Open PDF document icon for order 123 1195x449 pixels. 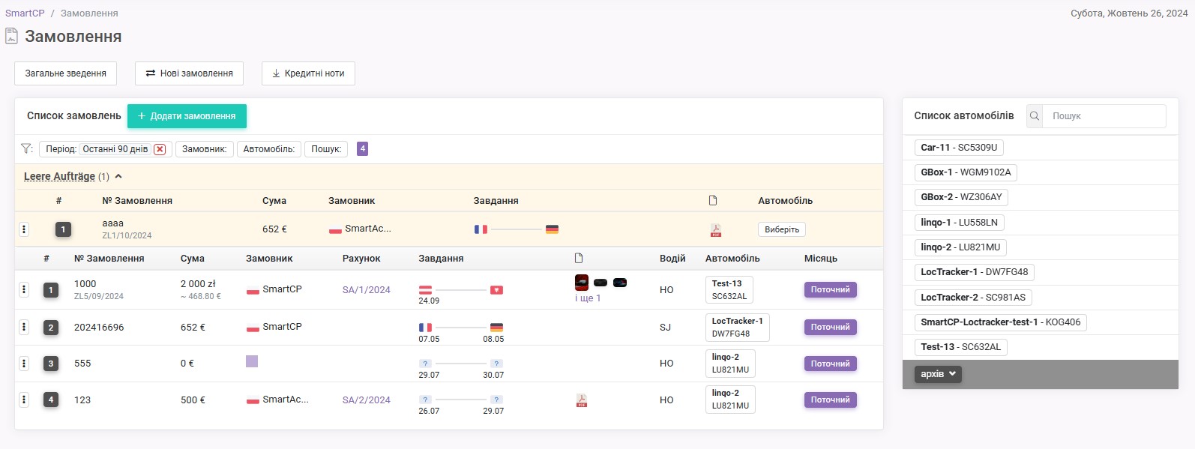581,400
